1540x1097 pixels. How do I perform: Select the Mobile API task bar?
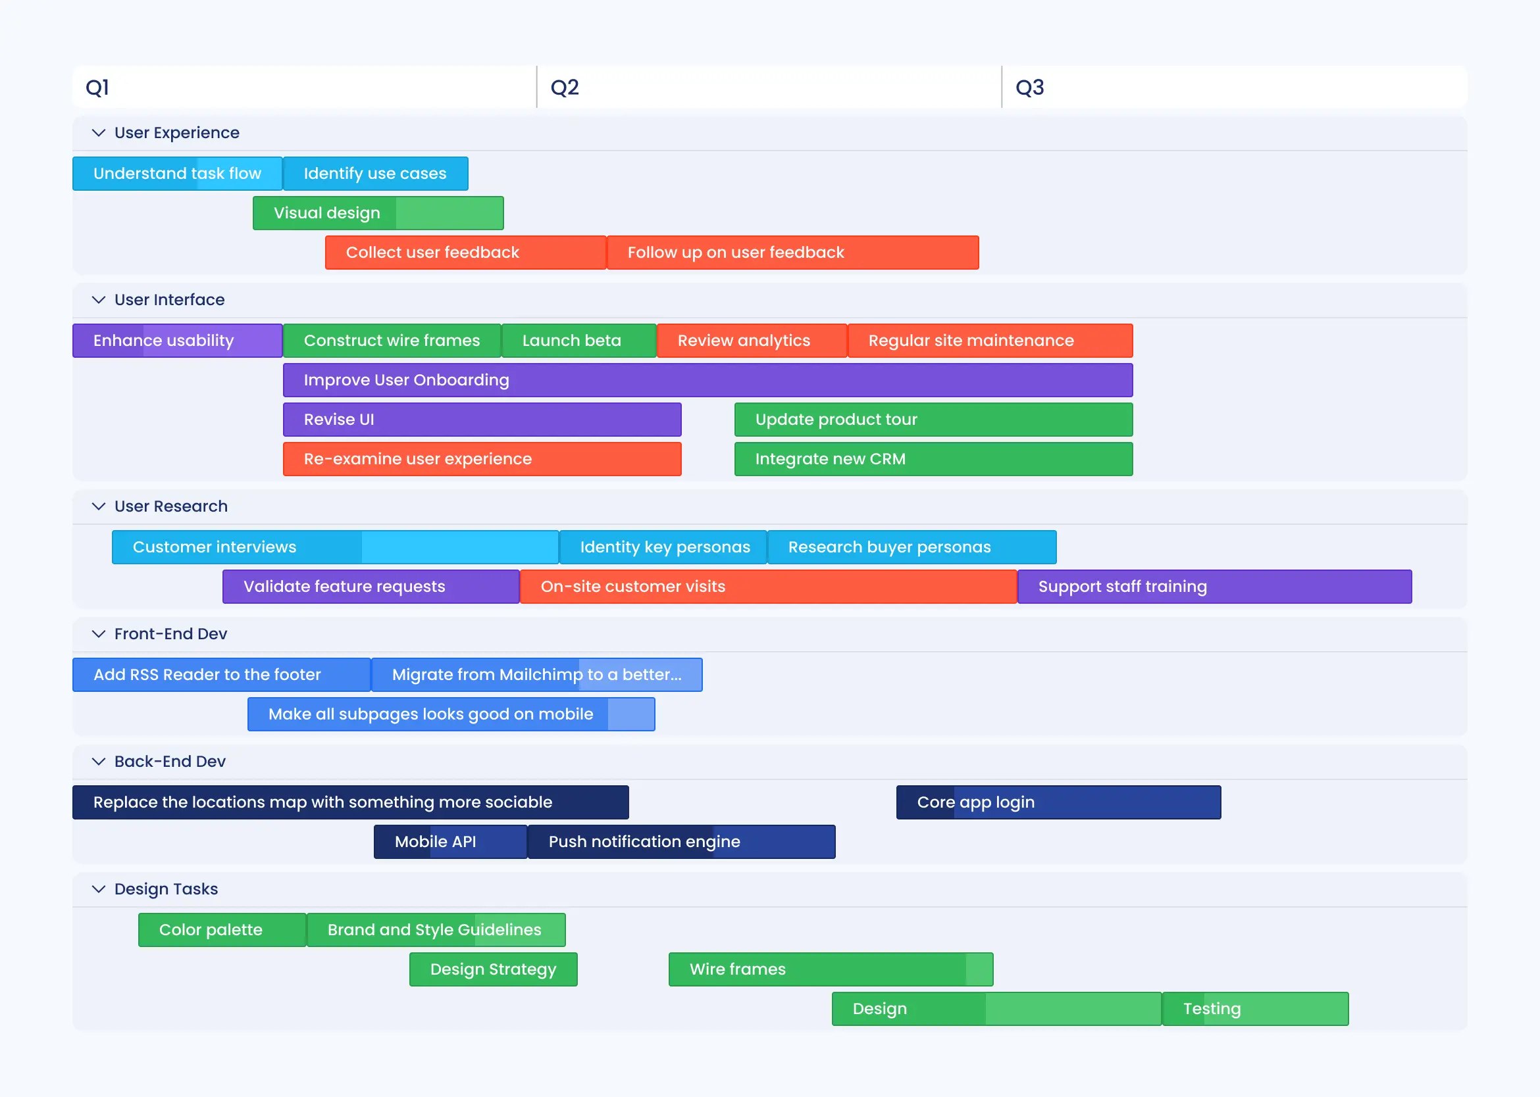click(450, 842)
